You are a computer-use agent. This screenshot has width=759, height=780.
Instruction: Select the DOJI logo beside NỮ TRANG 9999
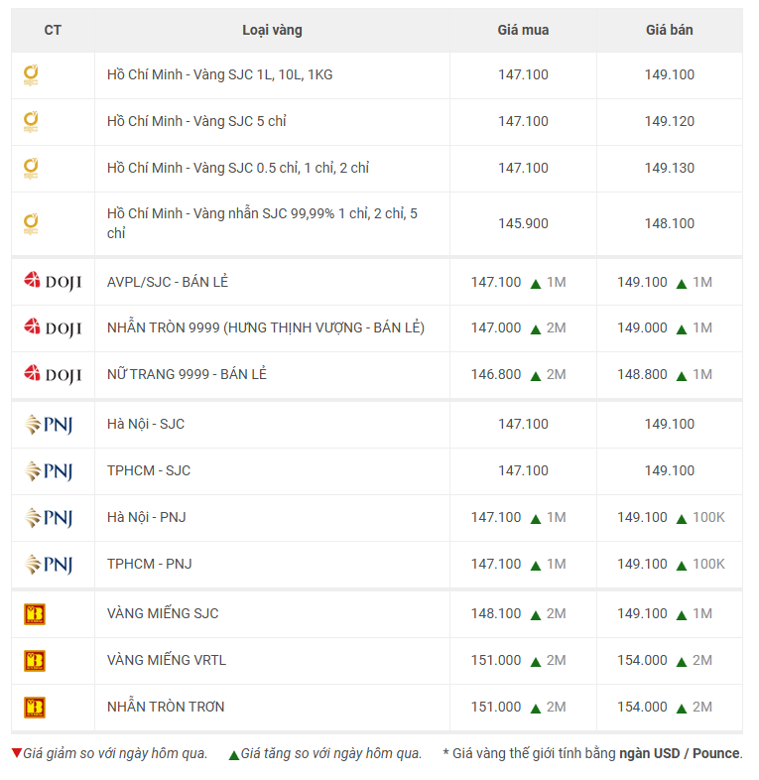53,374
